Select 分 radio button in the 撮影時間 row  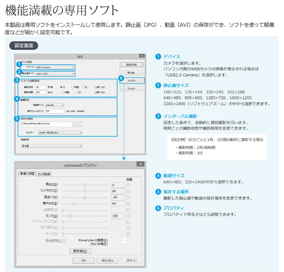tap(49, 92)
